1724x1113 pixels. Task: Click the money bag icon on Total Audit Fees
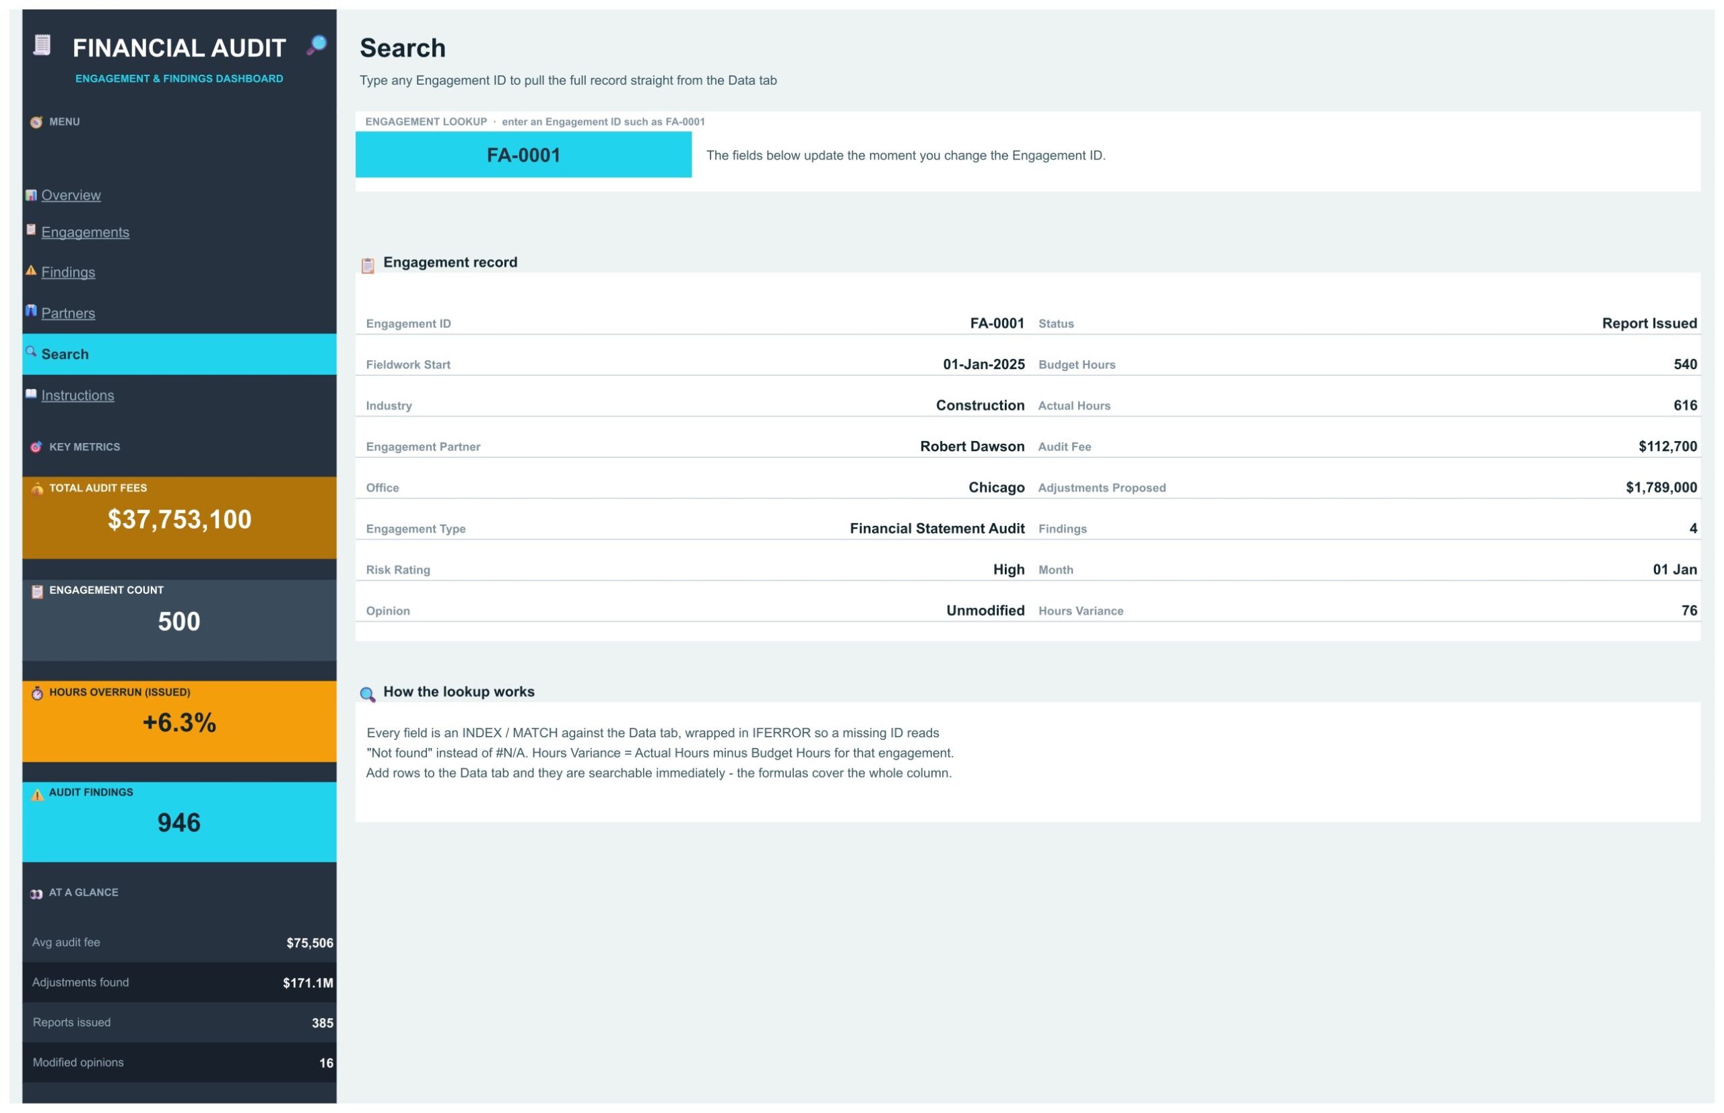point(37,490)
